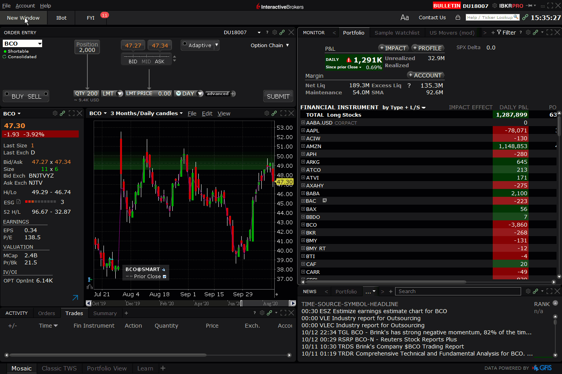Open Since prior Close dropdown
This screenshot has width=562, height=374.
343,67
